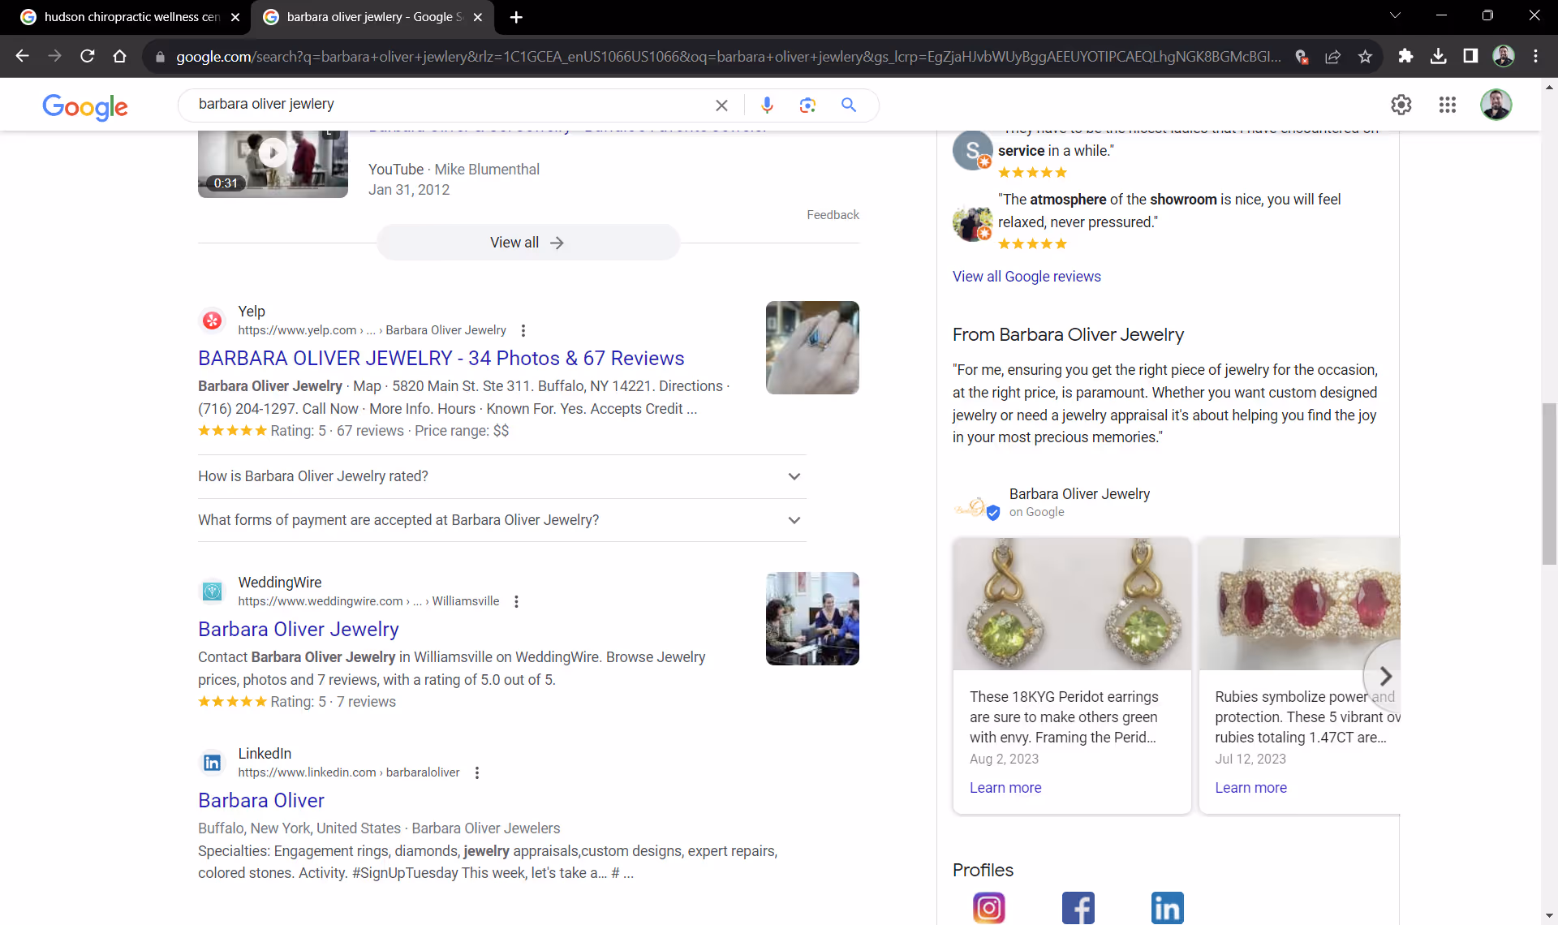
Task: Open more options for Yelp result
Action: (x=523, y=330)
